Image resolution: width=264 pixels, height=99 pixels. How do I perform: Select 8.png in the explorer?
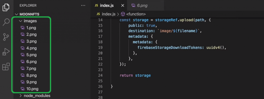coord(31,75)
